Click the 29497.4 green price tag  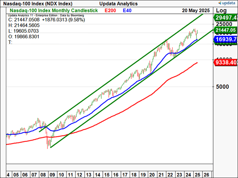225,18
